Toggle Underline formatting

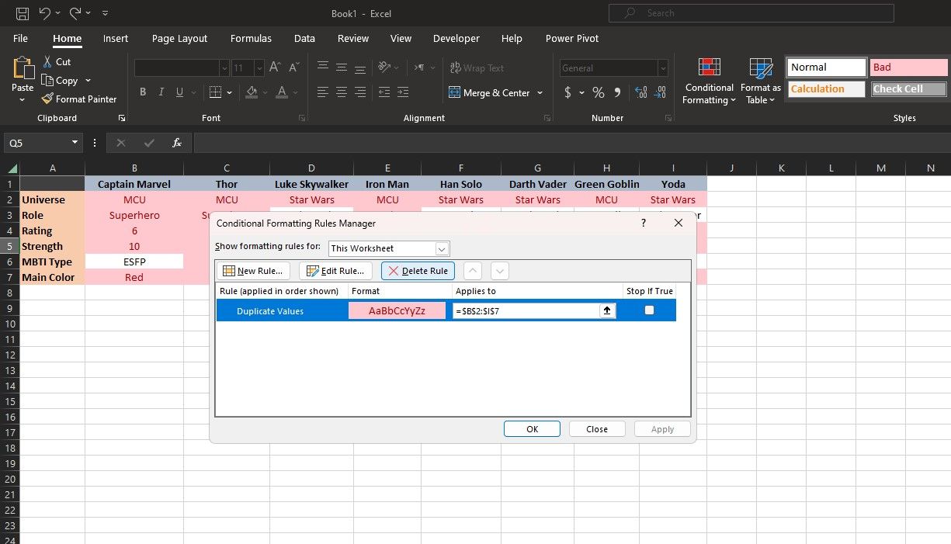(179, 92)
